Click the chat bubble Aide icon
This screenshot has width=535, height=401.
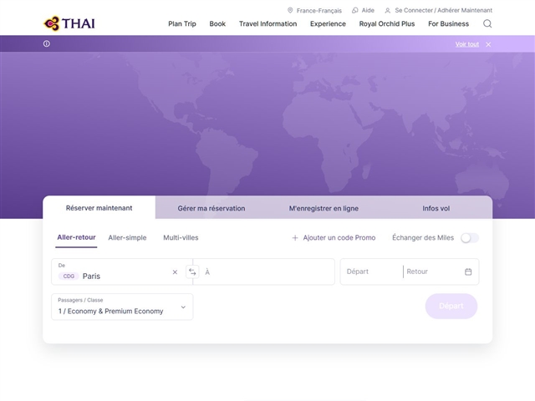click(x=354, y=10)
